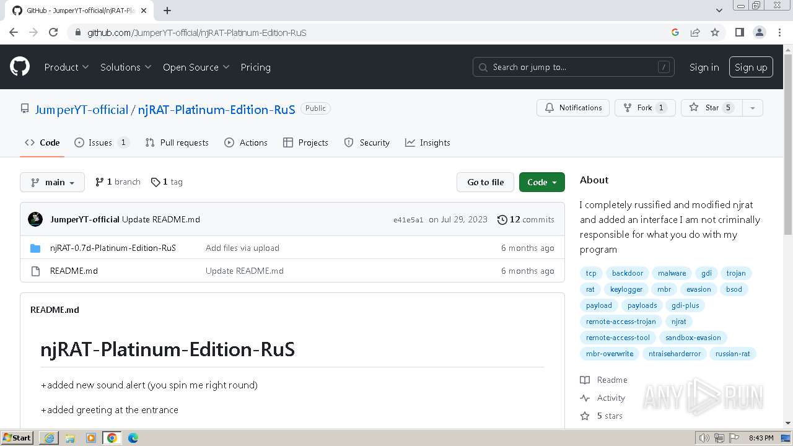This screenshot has width=793, height=446.
Task: Open the media player taskbar icon
Action: coord(91,438)
